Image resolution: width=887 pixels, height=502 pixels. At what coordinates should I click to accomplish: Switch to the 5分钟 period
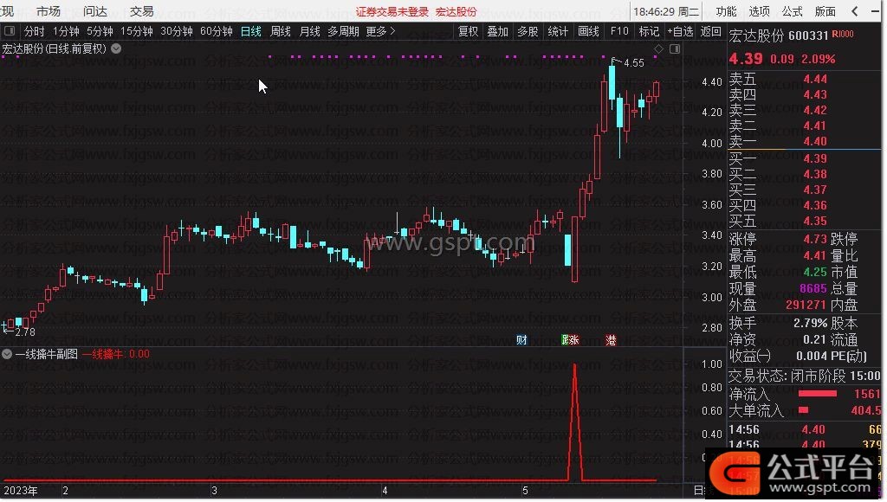click(x=100, y=31)
